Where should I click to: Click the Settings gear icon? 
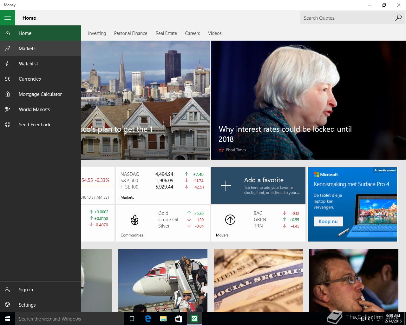coord(8,305)
